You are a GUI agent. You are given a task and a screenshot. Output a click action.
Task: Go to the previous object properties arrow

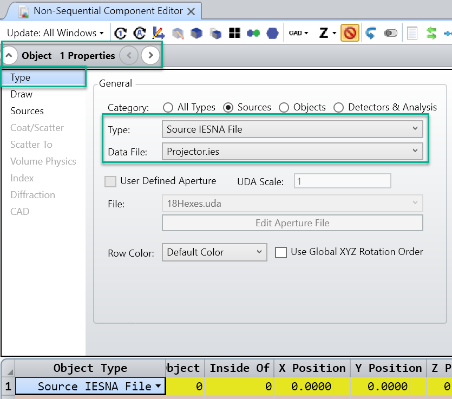tap(129, 55)
